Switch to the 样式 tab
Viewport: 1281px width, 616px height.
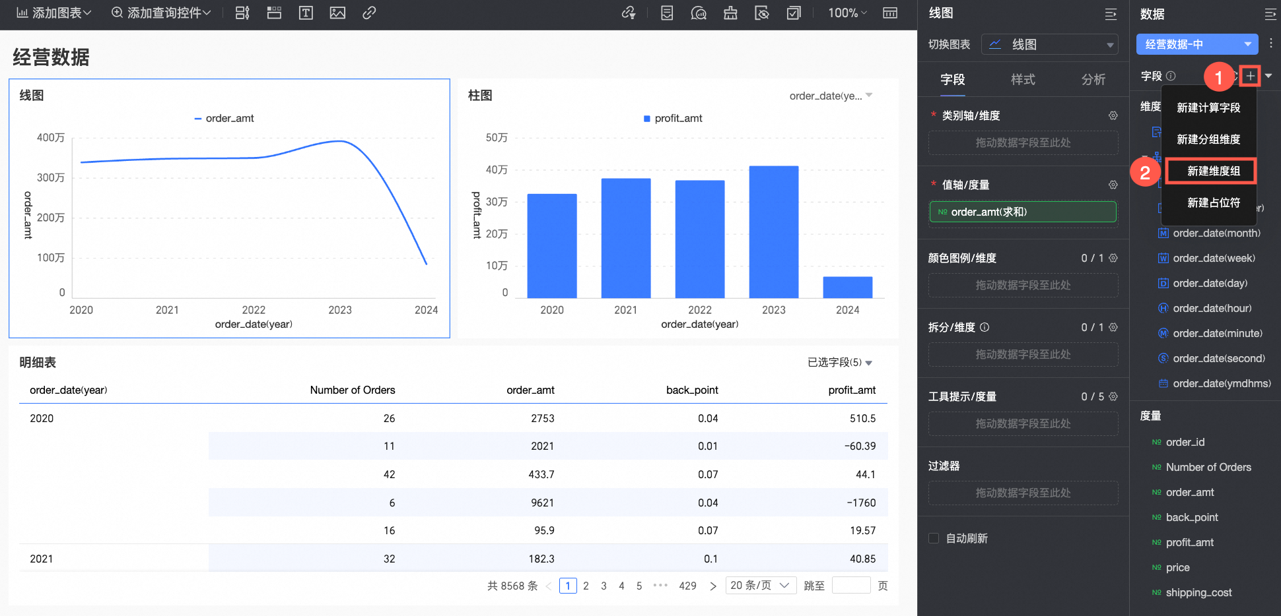click(x=1023, y=79)
